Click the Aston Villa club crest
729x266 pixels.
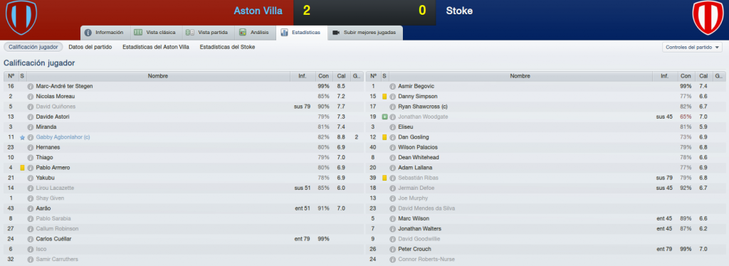tap(21, 18)
